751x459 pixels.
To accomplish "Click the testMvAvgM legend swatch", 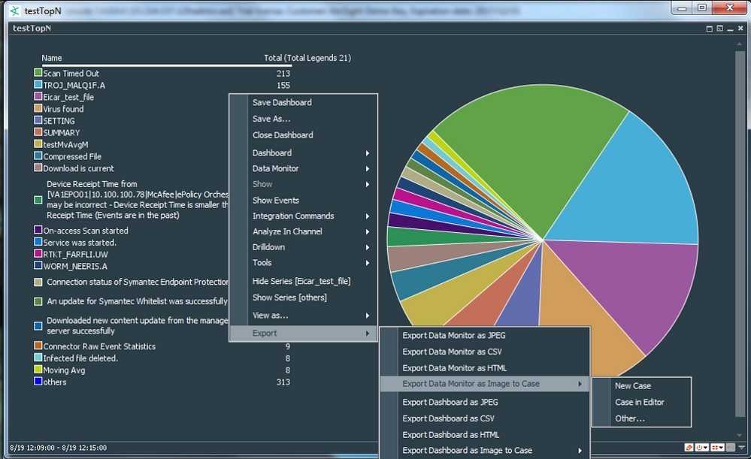I will pyautogui.click(x=38, y=144).
